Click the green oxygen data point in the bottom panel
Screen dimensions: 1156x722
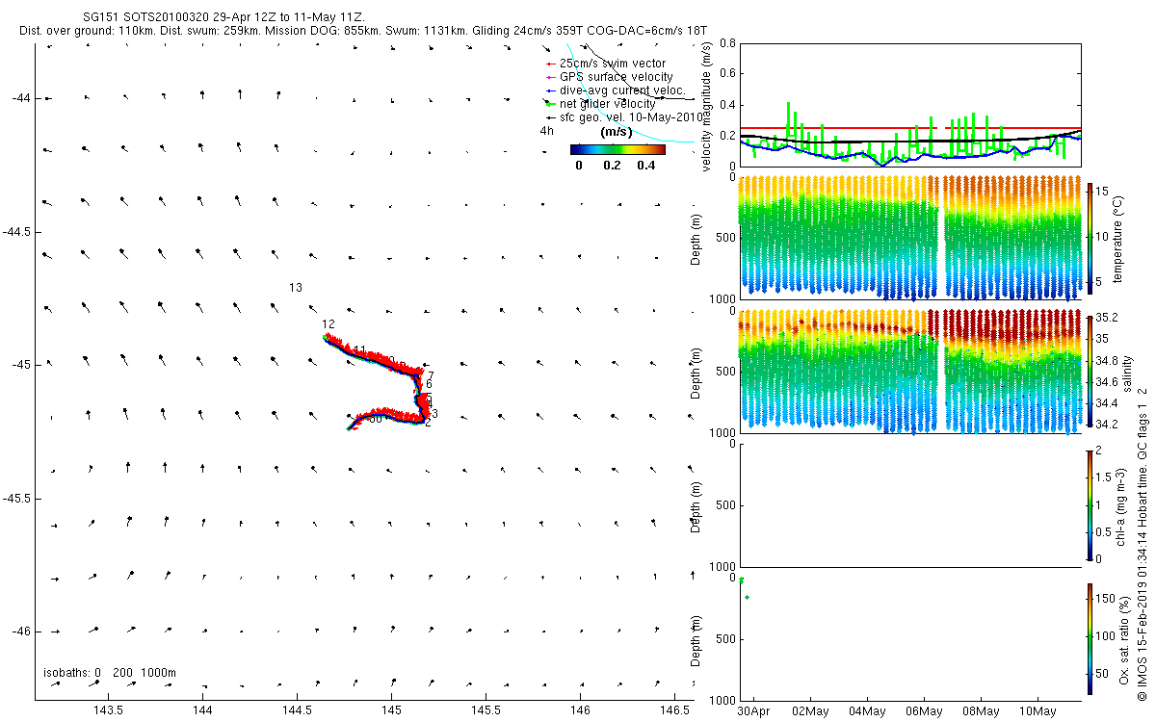[748, 598]
